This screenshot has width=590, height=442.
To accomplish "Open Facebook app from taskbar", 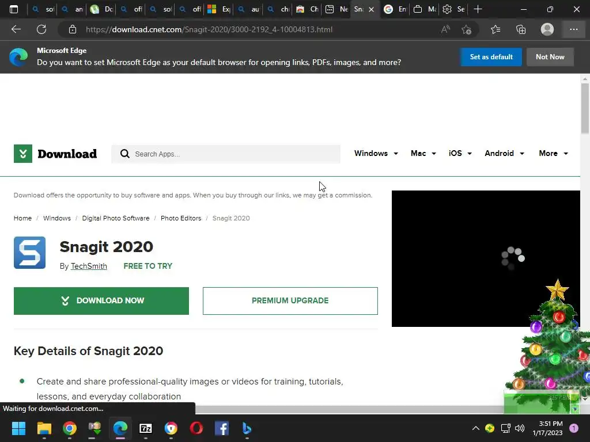I will click(x=222, y=428).
